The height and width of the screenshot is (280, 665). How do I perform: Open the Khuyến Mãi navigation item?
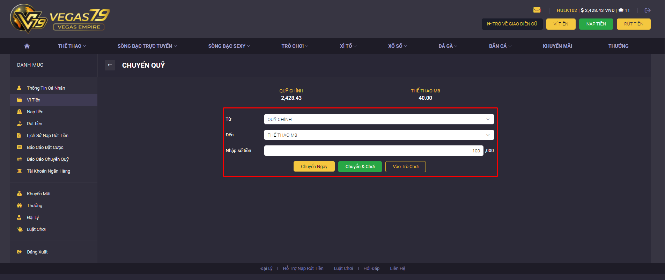point(557,46)
